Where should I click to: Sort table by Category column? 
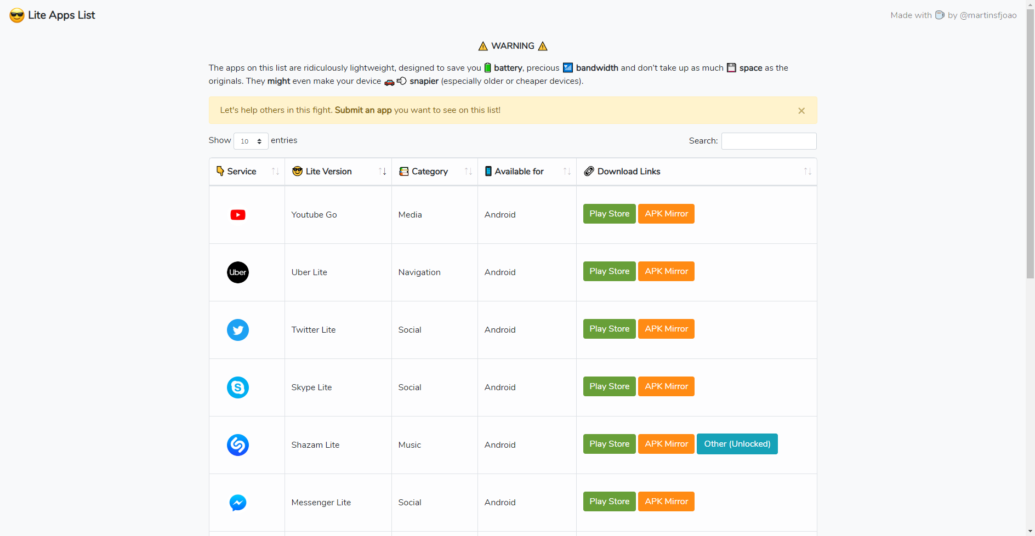[435, 172]
